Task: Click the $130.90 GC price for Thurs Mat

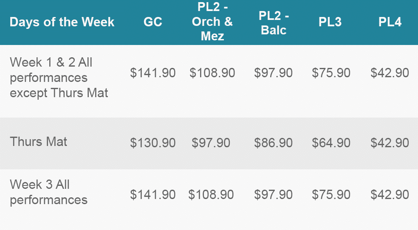Action: 153,143
